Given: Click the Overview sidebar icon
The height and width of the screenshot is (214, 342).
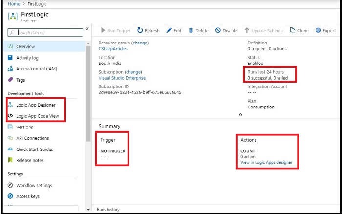Looking at the screenshot, I should [x=10, y=46].
